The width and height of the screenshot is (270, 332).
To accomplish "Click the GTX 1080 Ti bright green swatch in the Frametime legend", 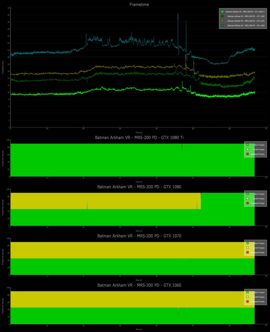I will (222, 12).
